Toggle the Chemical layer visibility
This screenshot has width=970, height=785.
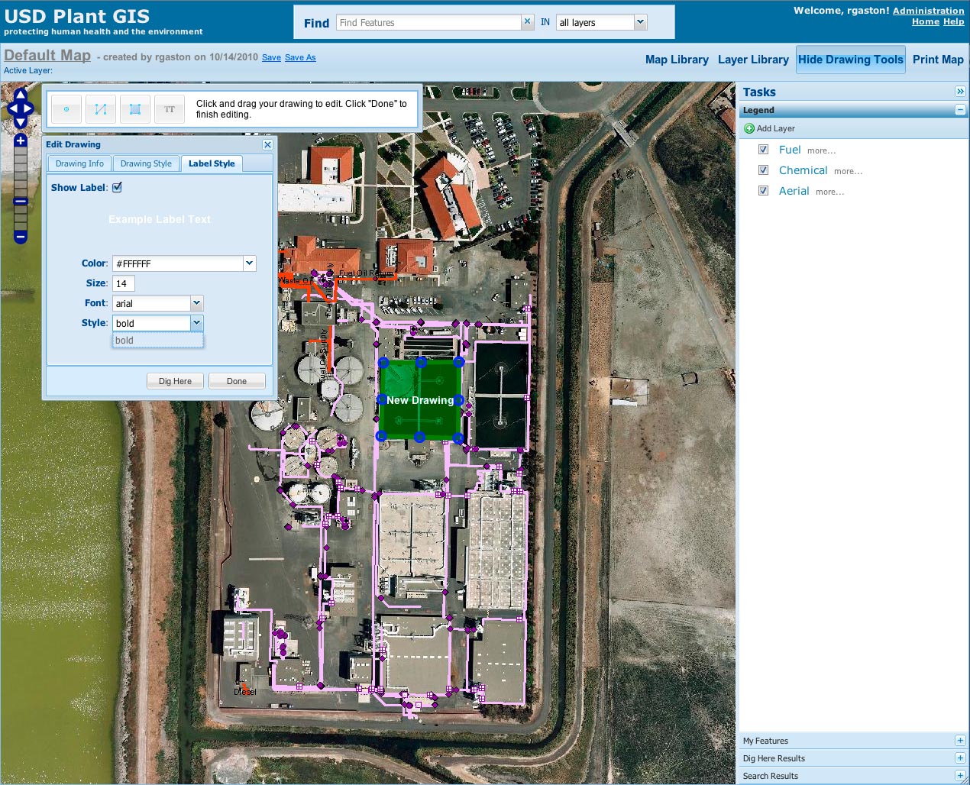point(763,170)
